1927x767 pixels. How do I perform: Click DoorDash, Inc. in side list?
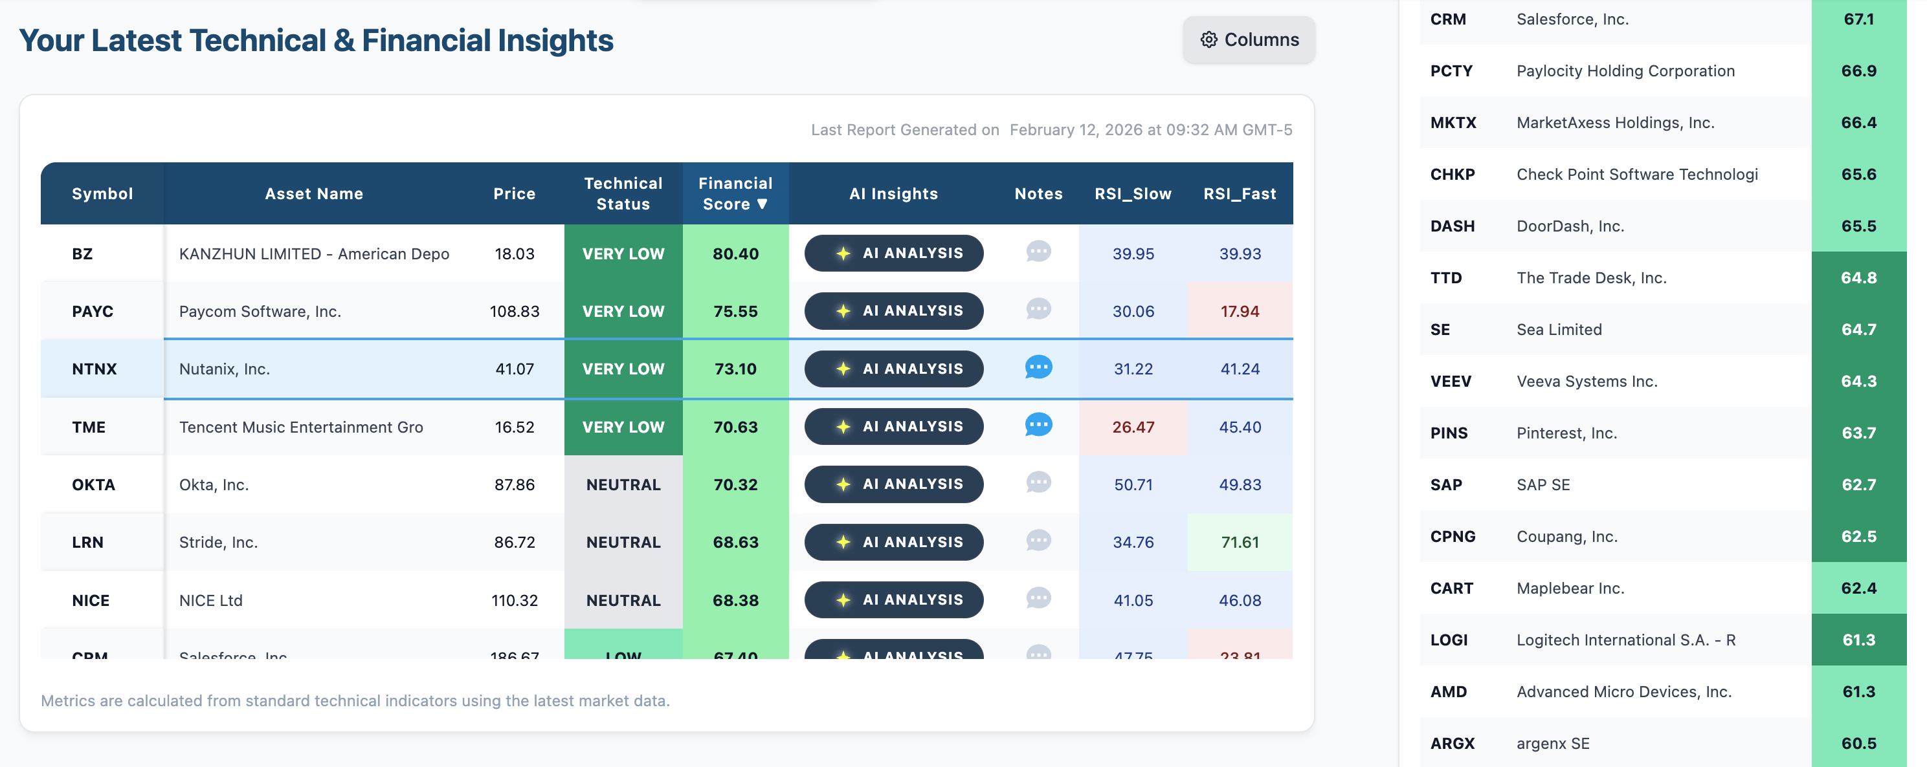tap(1570, 226)
